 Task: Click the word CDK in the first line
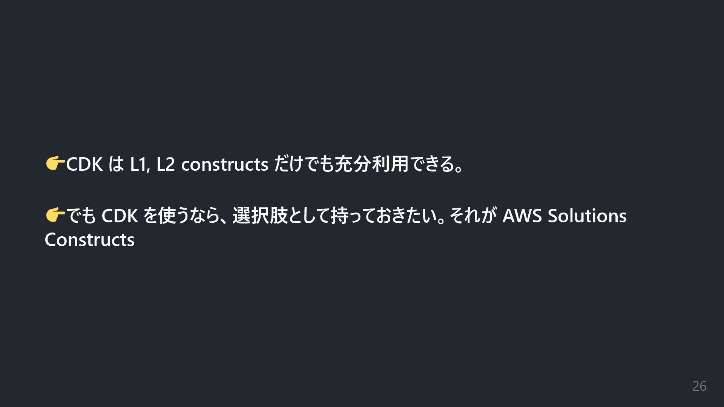click(x=84, y=164)
